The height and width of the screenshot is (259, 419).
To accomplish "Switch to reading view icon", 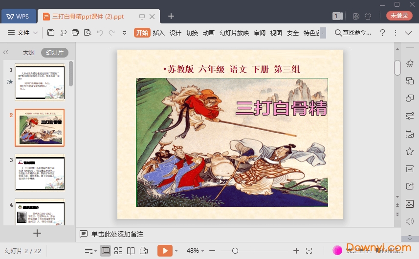I will (131, 251).
